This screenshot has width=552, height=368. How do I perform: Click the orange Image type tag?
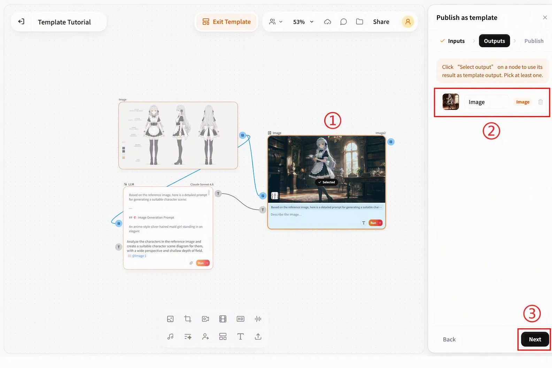pos(523,102)
